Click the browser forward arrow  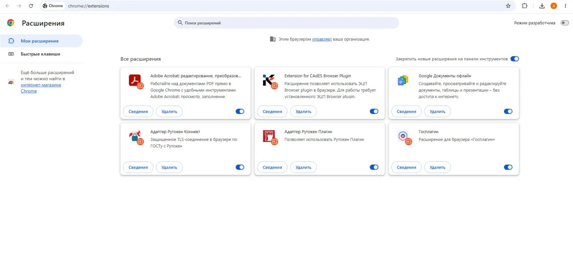pos(19,6)
